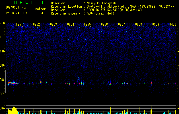Click the date stamp 02.06.24 03:50
Image resolution: width=179 pixels, height=114 pixels.
[x=17, y=13]
